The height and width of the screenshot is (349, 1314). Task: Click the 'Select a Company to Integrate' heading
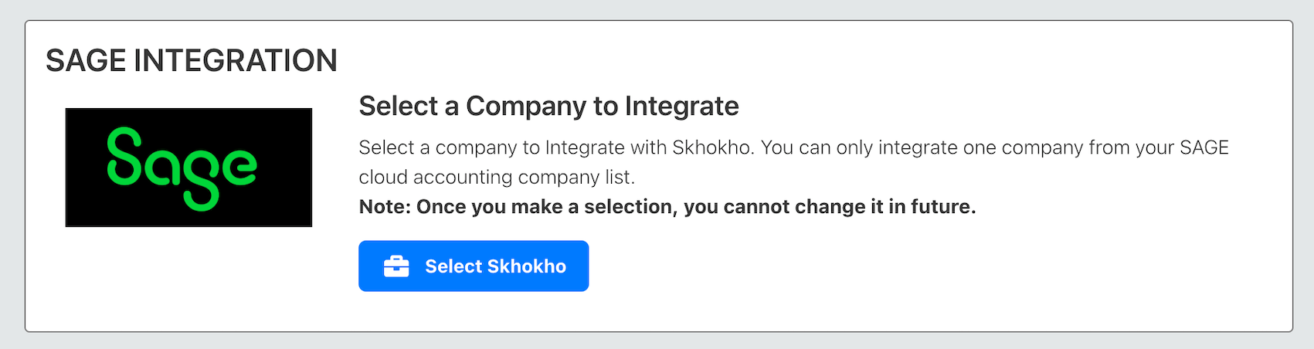point(548,106)
